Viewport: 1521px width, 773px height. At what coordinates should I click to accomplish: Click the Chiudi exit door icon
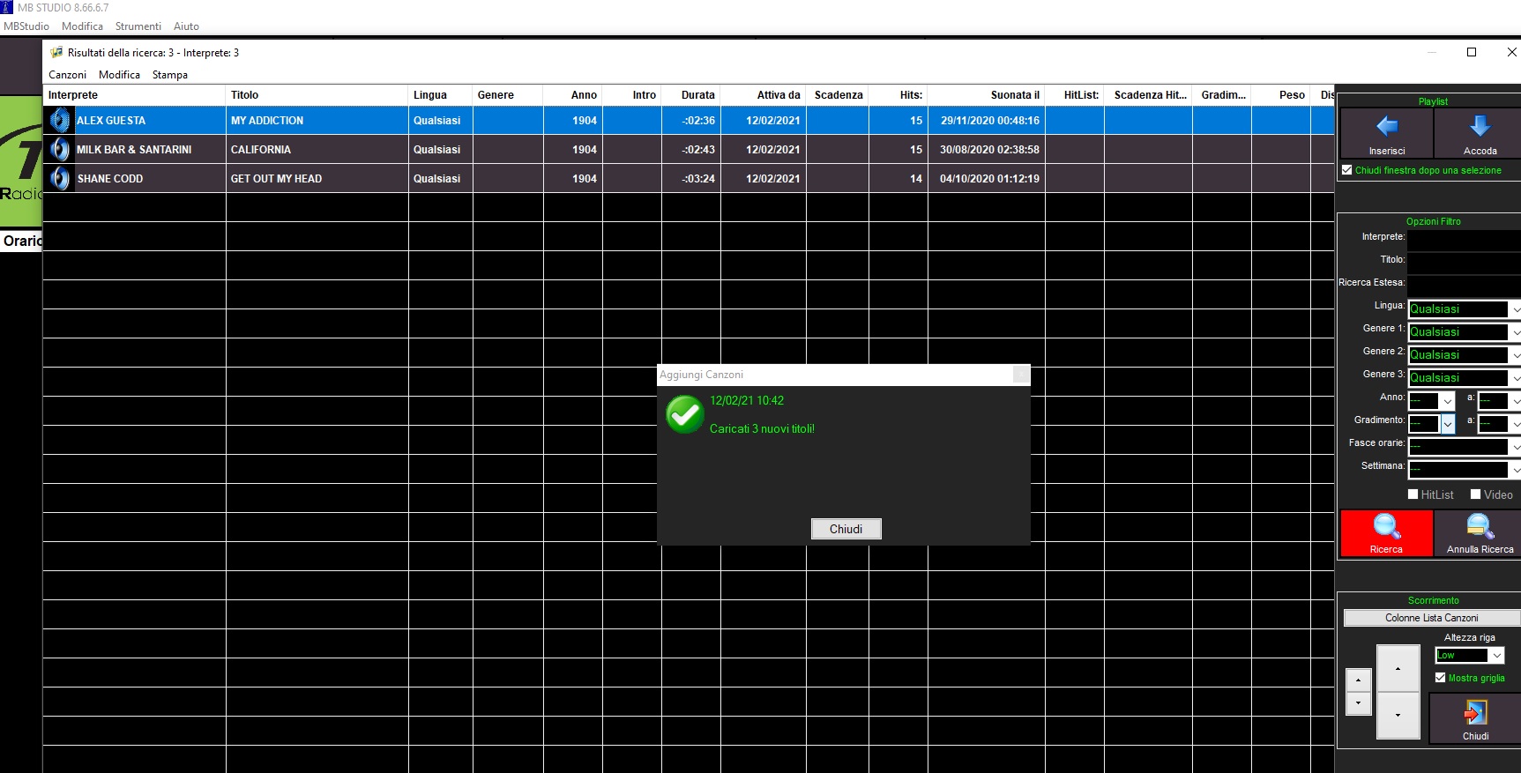1475,712
